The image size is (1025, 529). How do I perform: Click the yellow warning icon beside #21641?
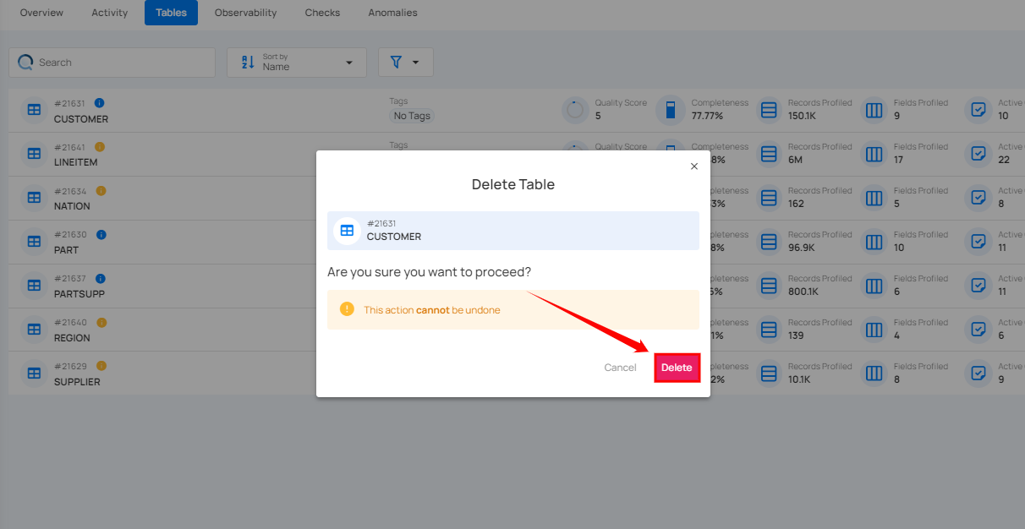(100, 147)
